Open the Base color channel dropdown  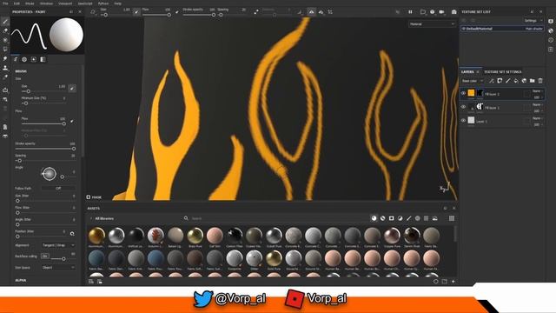[x=472, y=81]
